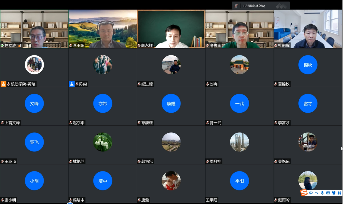Screen dimensions: 343x204
Task: Open Sogou skin shirt icon
Action: coord(334,193)
